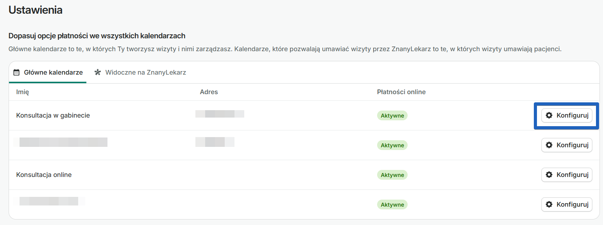Click Aktywne badge for Konsultacja w gabinecie
603x225 pixels.
[x=392, y=116]
